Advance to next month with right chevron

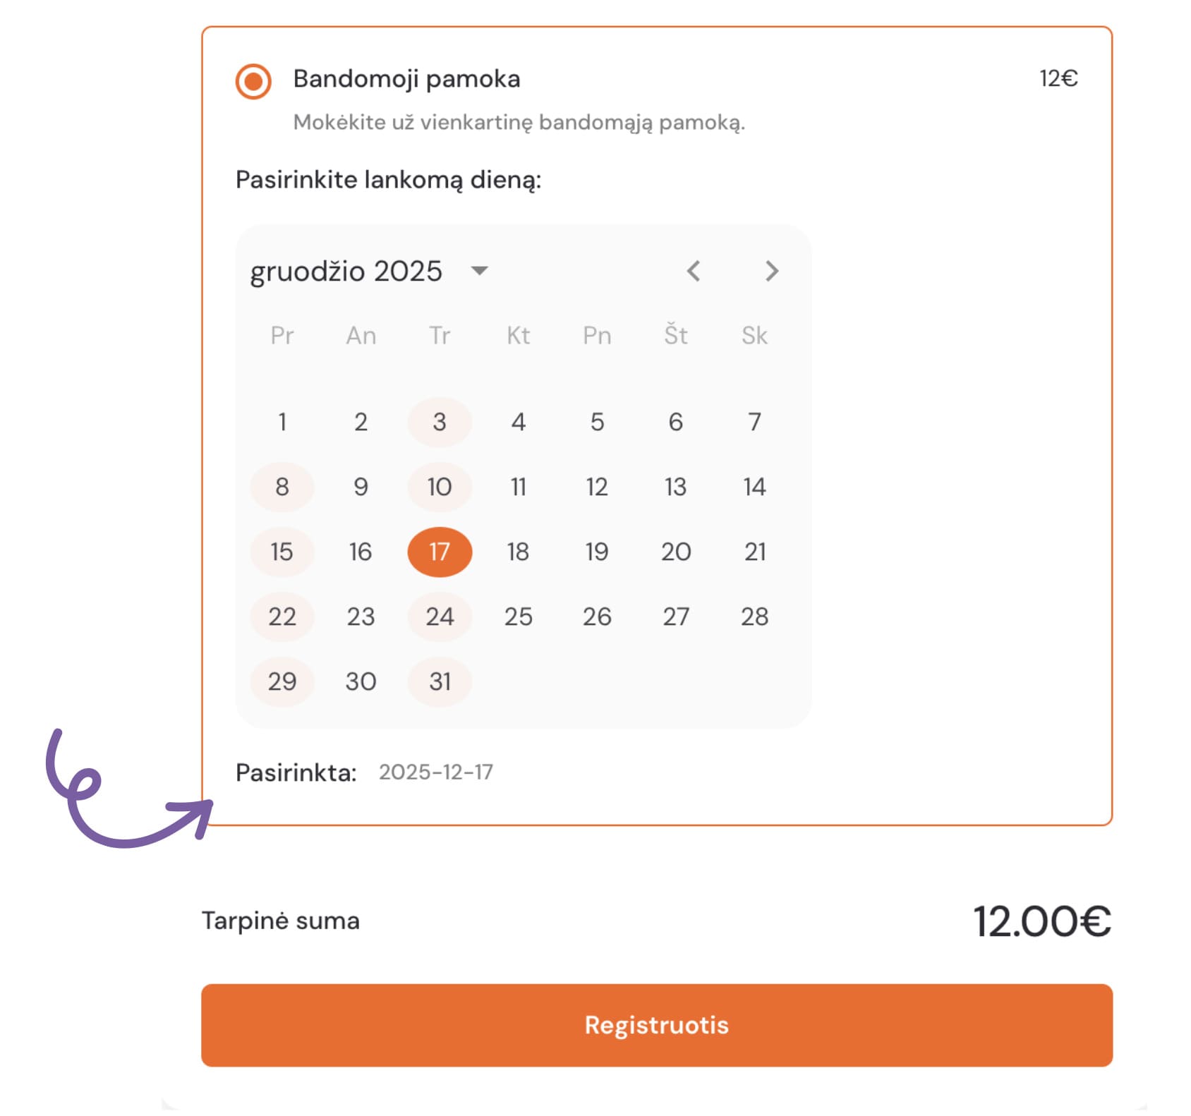point(771,272)
